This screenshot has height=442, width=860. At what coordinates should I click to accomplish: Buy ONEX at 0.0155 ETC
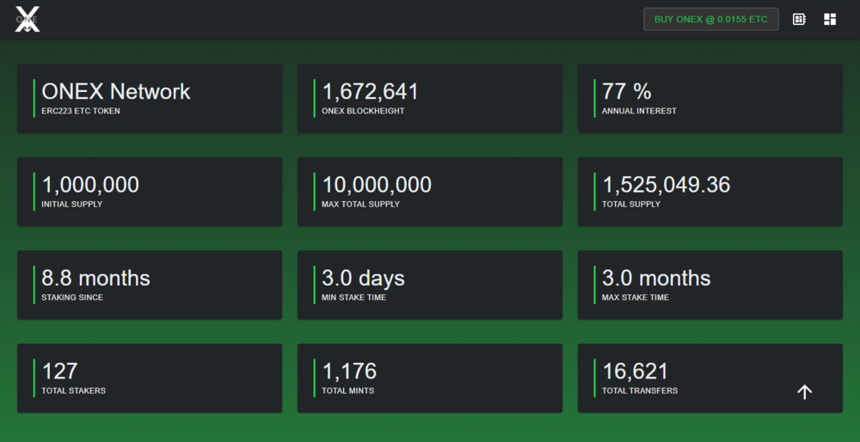(x=711, y=19)
